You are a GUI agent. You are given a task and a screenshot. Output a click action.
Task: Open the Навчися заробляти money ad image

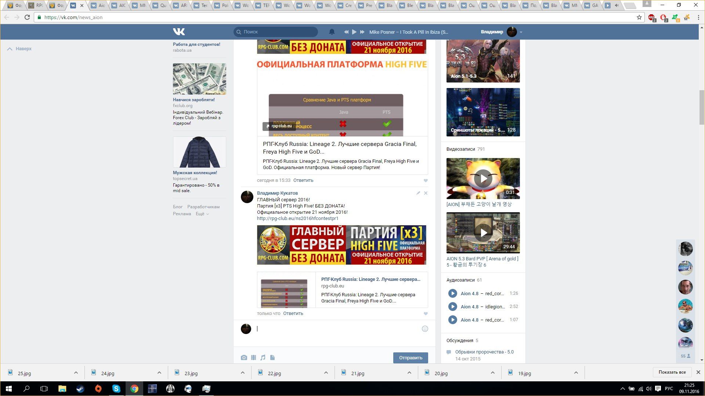click(199, 79)
